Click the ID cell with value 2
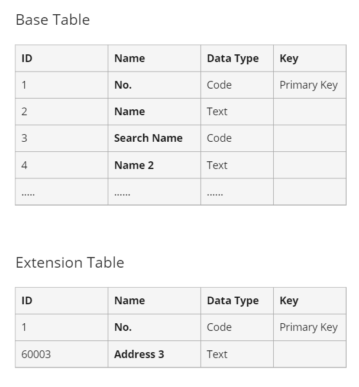 coord(24,112)
